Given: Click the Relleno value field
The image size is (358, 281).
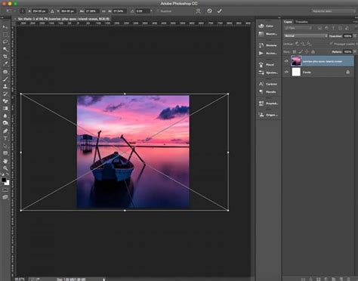Looking at the screenshot, I should (x=347, y=51).
